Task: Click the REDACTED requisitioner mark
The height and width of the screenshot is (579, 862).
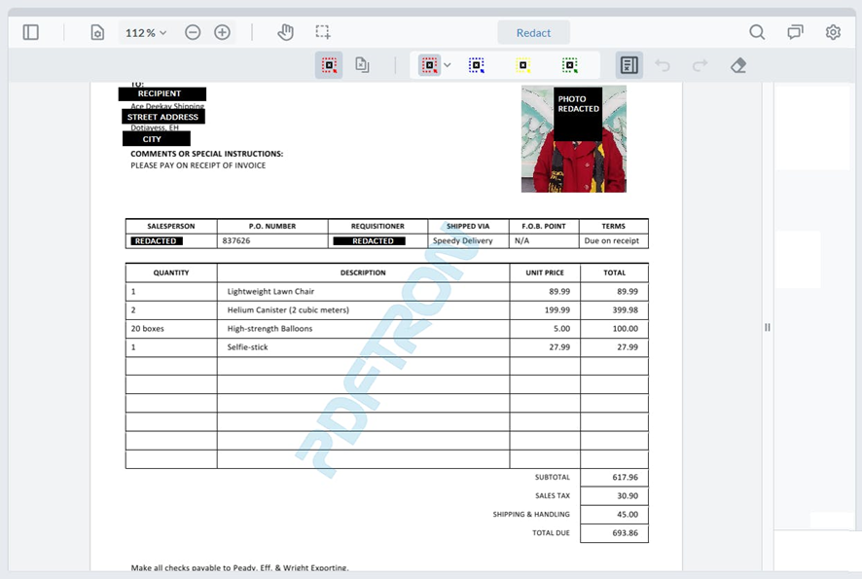Action: pyautogui.click(x=370, y=240)
